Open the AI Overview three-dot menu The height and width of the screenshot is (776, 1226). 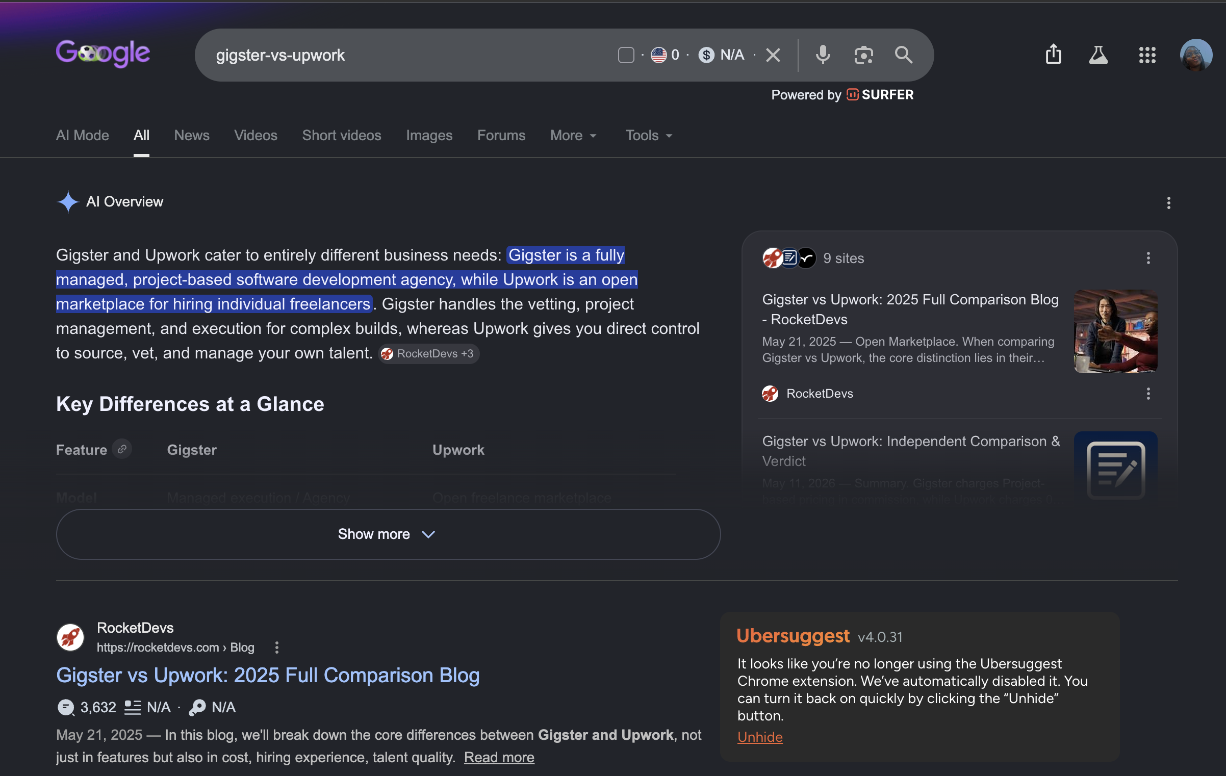tap(1168, 203)
